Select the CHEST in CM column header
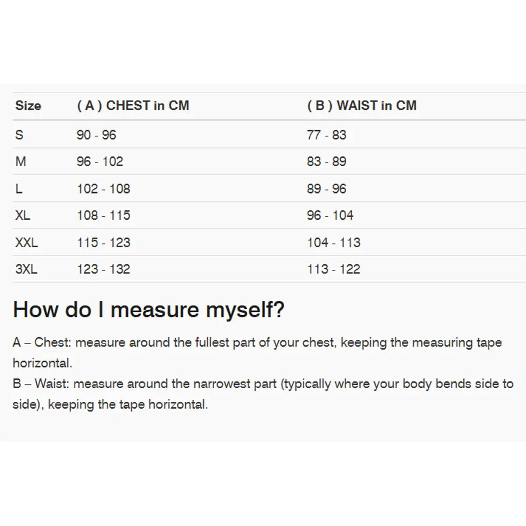Image resolution: width=526 pixels, height=526 pixels. point(133,106)
